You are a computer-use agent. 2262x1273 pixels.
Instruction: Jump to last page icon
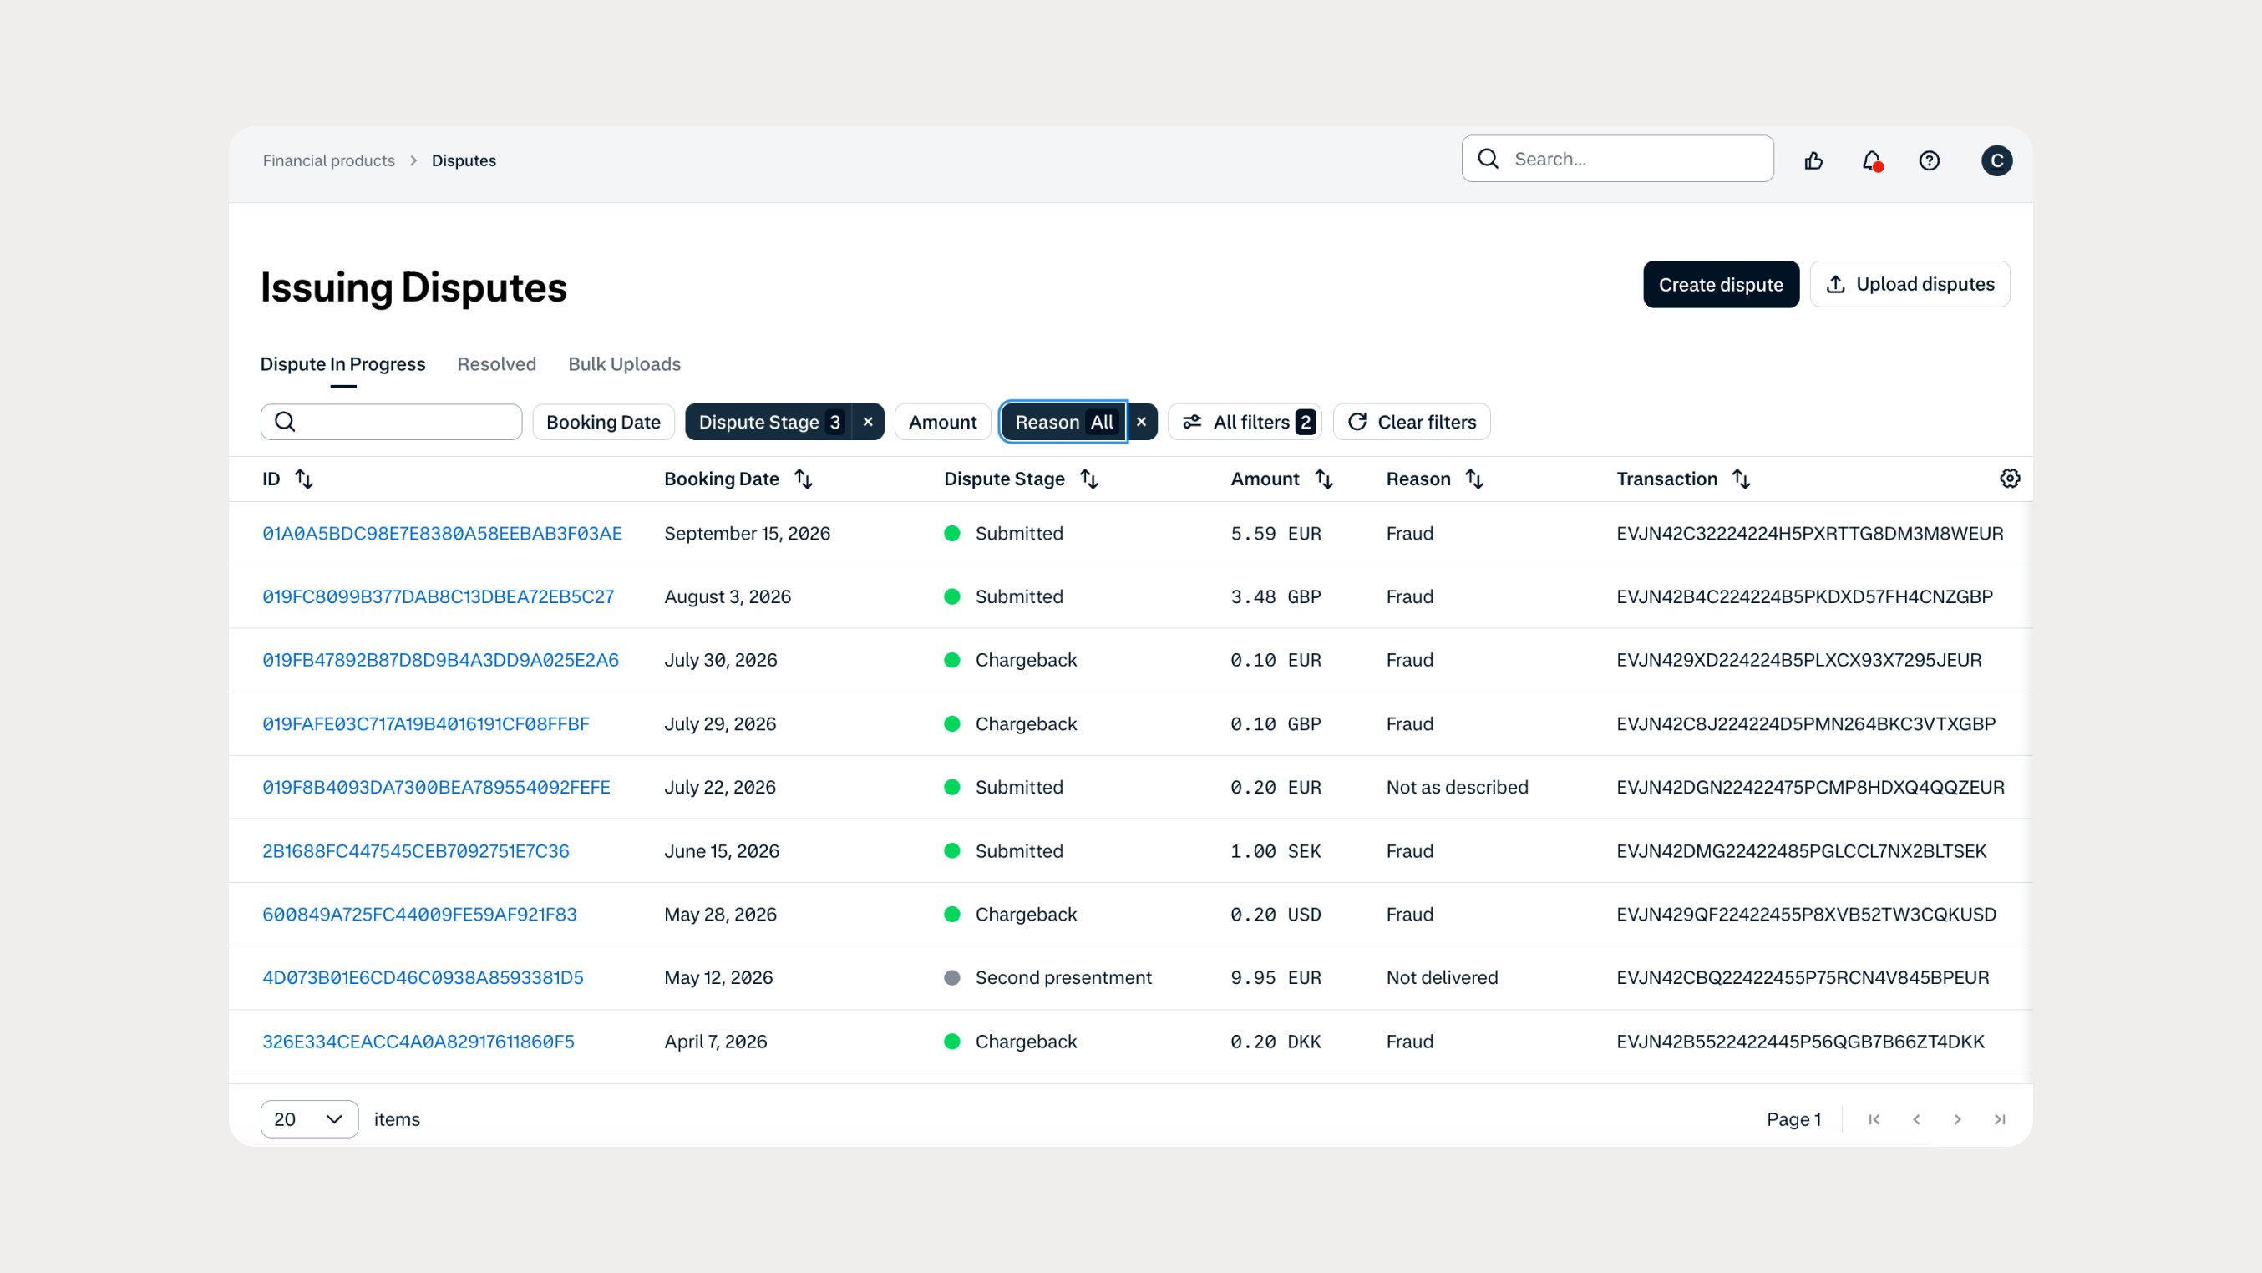coord(2000,1119)
